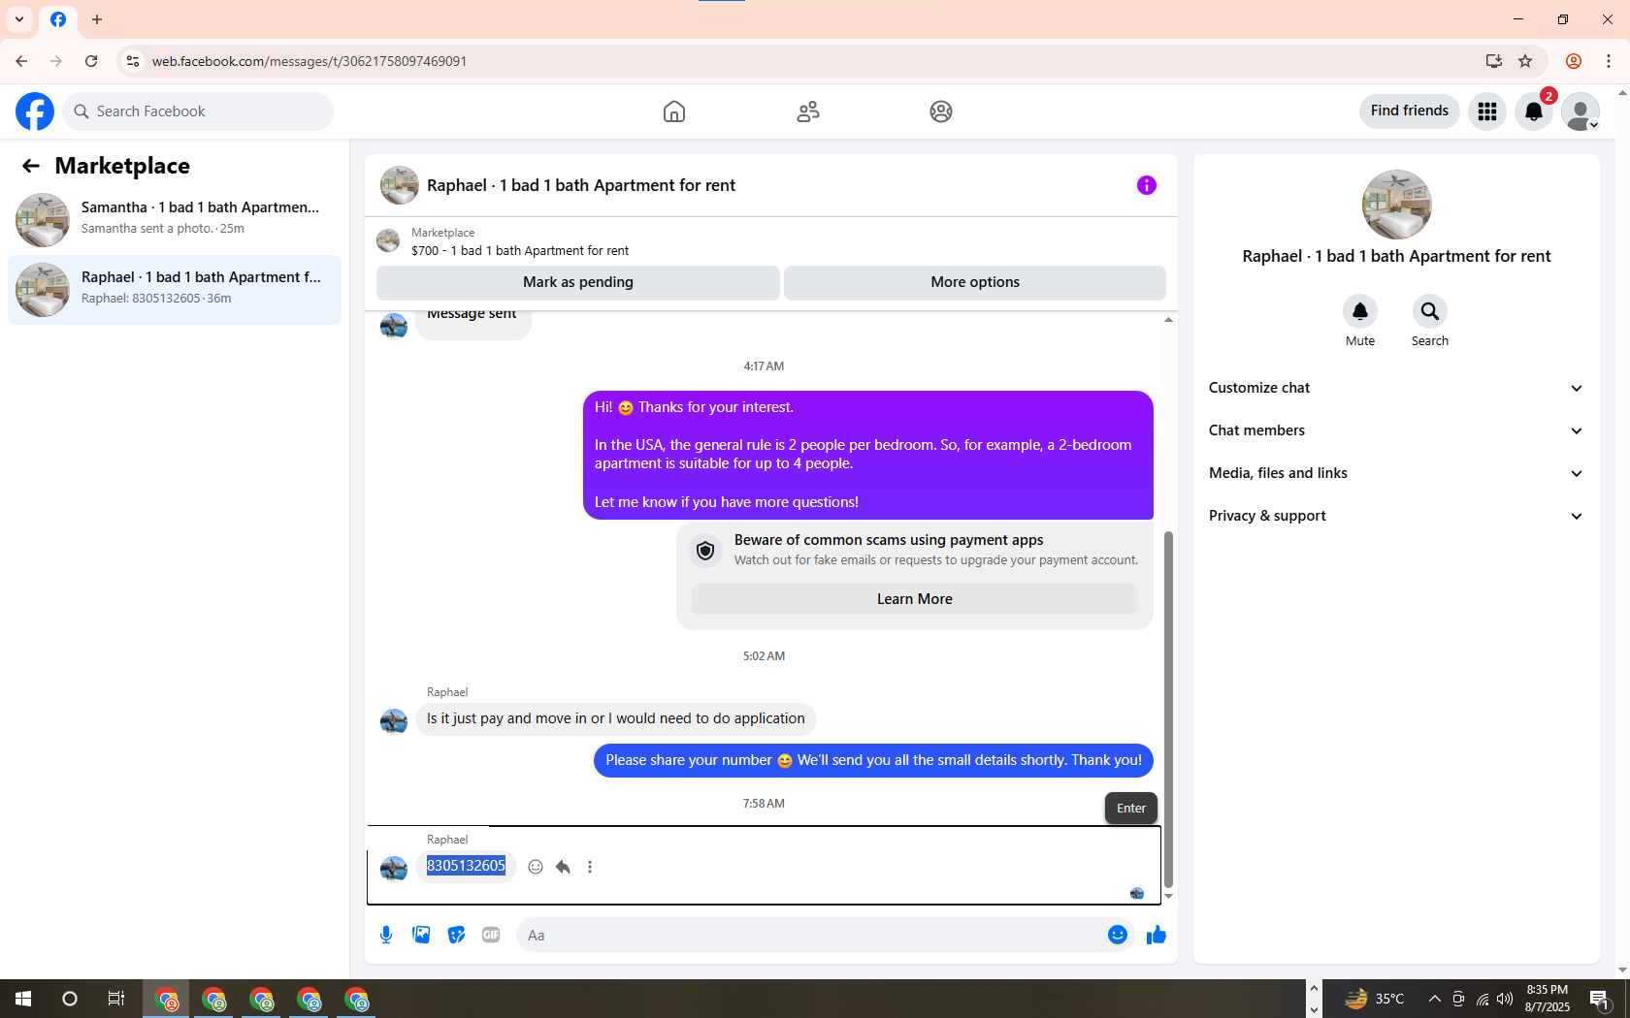Focus the Search Facebook field
The image size is (1630, 1018).
(198, 111)
